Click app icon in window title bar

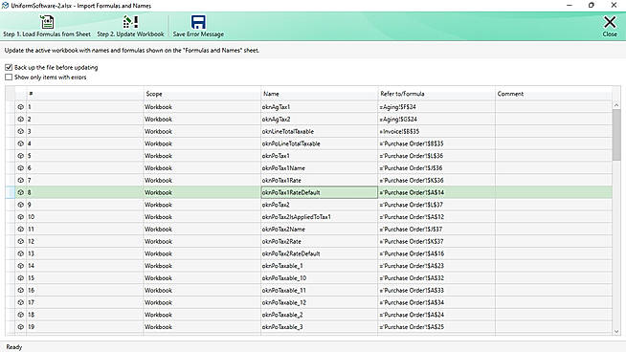pyautogui.click(x=5, y=5)
